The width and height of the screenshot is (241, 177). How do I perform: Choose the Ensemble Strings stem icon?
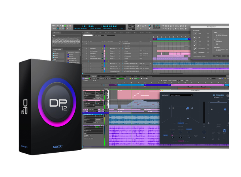click(x=195, y=49)
